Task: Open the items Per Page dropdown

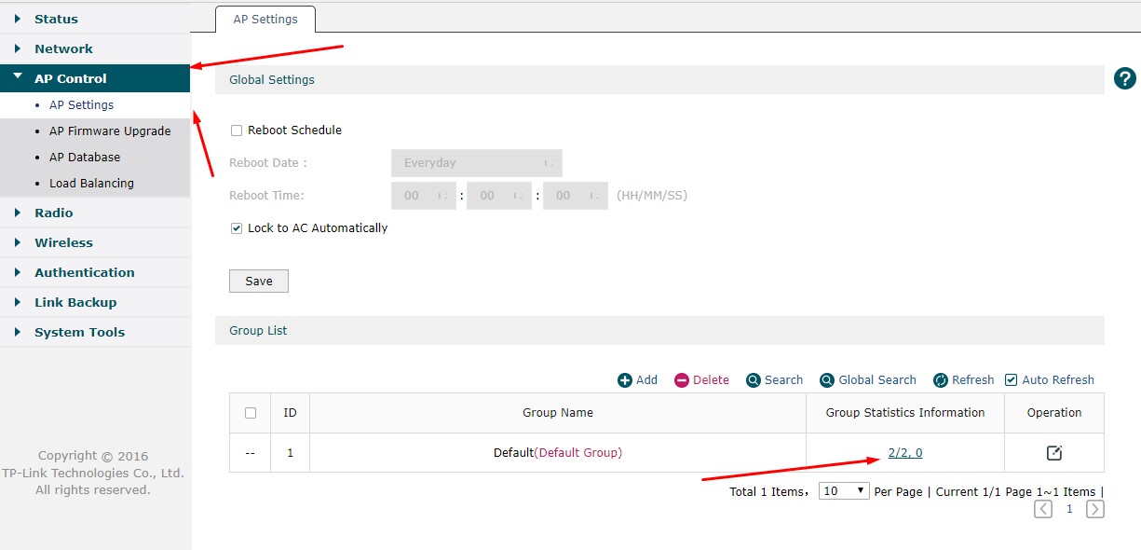Action: (843, 491)
